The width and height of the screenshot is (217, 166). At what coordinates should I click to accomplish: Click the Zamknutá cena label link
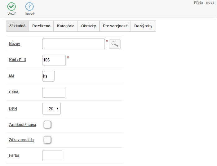[23, 125]
